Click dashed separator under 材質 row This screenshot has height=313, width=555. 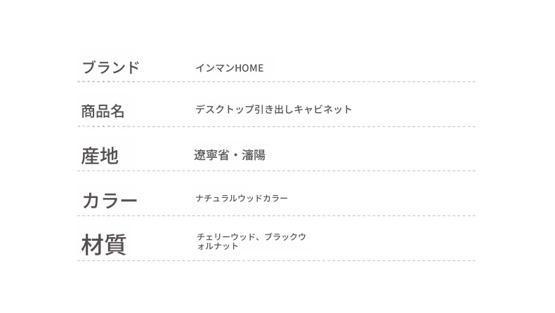tap(276, 260)
